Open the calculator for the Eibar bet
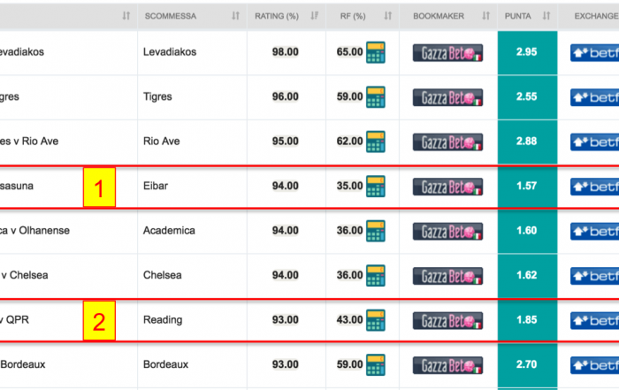 376,187
